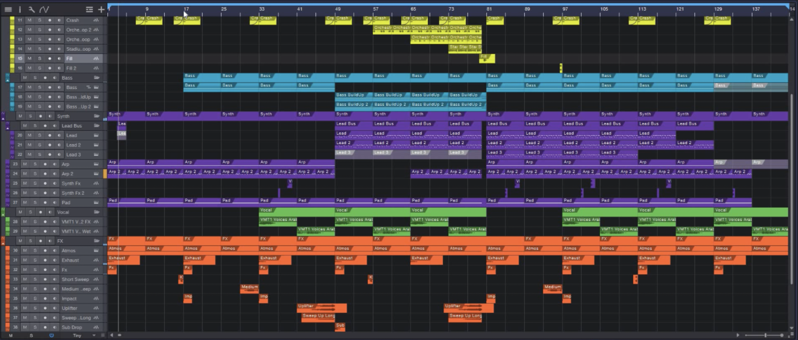Image resolution: width=798 pixels, height=340 pixels.
Task: Adjust the horizontal zoom slider
Action: pos(765,335)
